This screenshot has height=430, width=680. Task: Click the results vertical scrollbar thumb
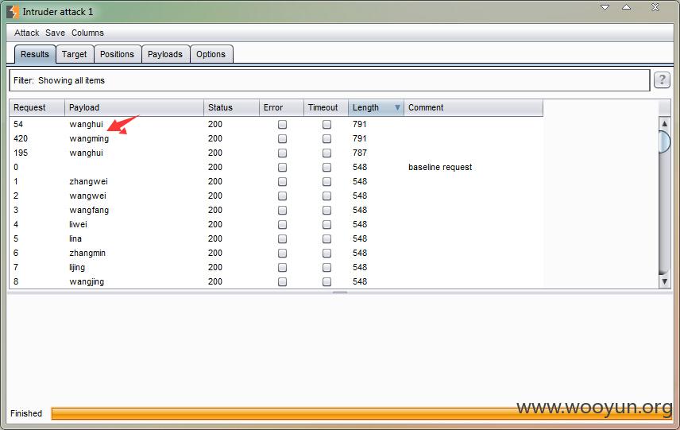tap(664, 142)
